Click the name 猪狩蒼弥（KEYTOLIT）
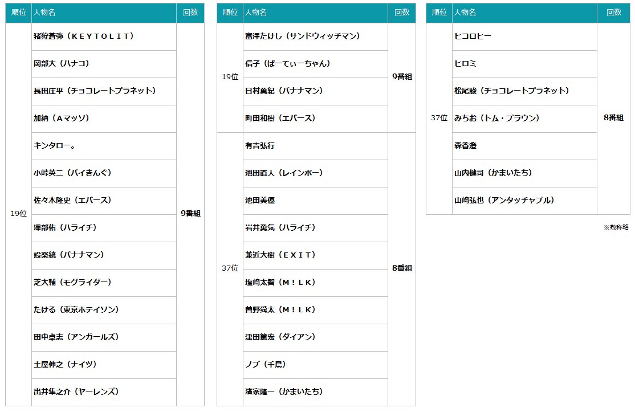The image size is (635, 412). (x=83, y=36)
